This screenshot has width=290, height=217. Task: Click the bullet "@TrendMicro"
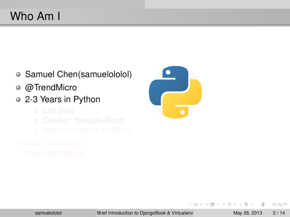pyautogui.click(x=51, y=87)
